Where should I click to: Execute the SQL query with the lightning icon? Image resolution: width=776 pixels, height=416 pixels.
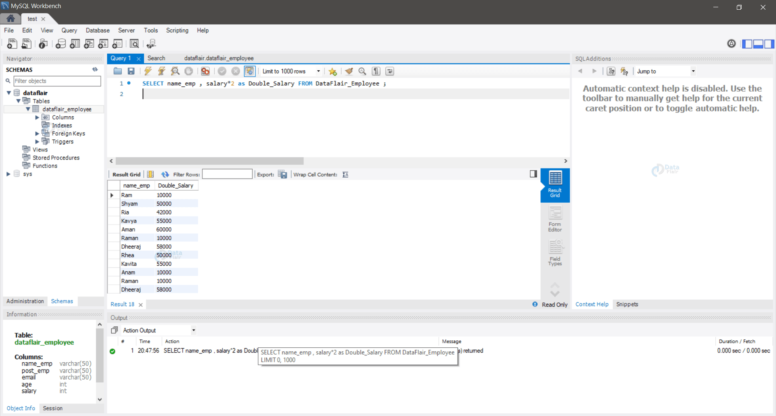click(148, 71)
